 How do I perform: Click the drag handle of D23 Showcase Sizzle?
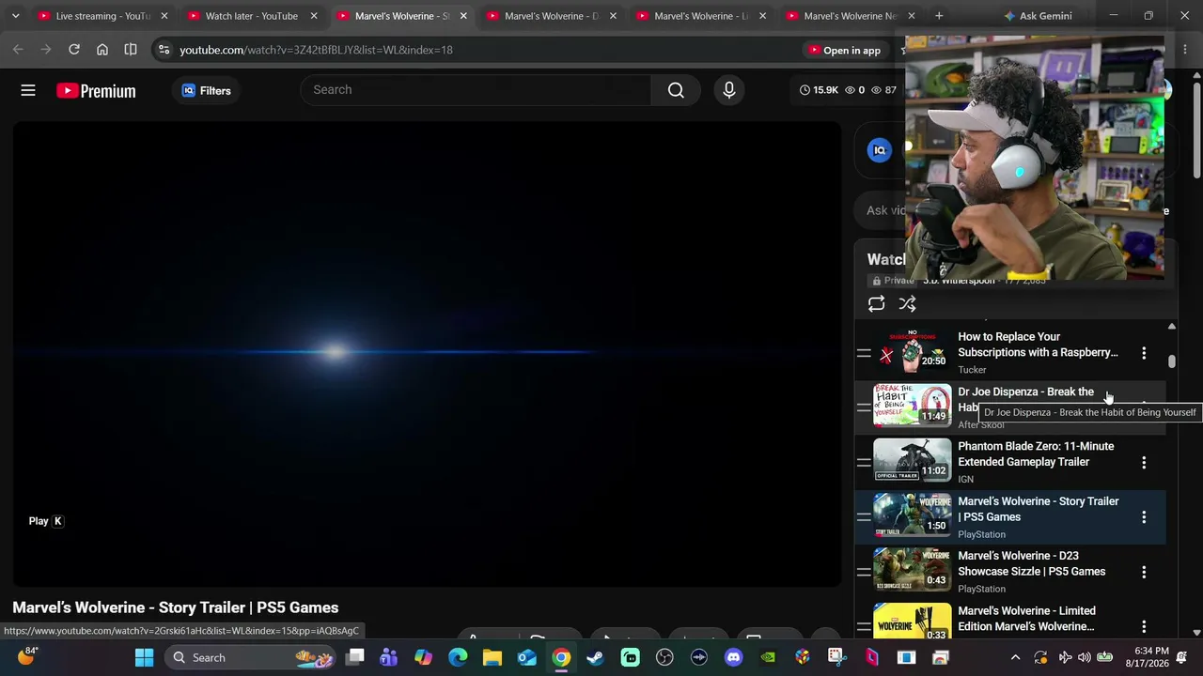click(x=864, y=572)
